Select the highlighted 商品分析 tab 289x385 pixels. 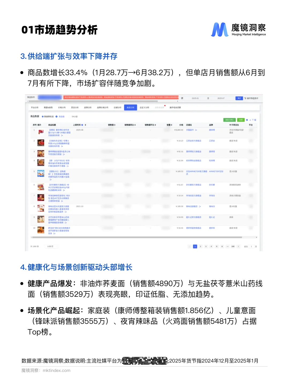131,107
